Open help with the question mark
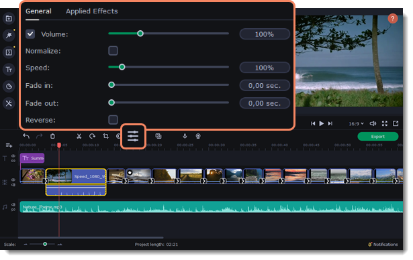Screen dimensions: 413x260 coord(392,18)
